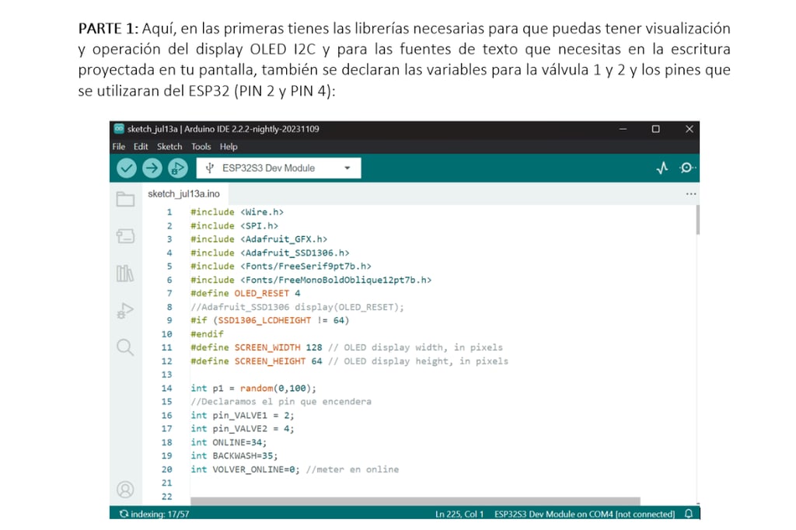Open the Sketchbook folder sidebar icon
This screenshot has width=796, height=530.
click(x=125, y=199)
